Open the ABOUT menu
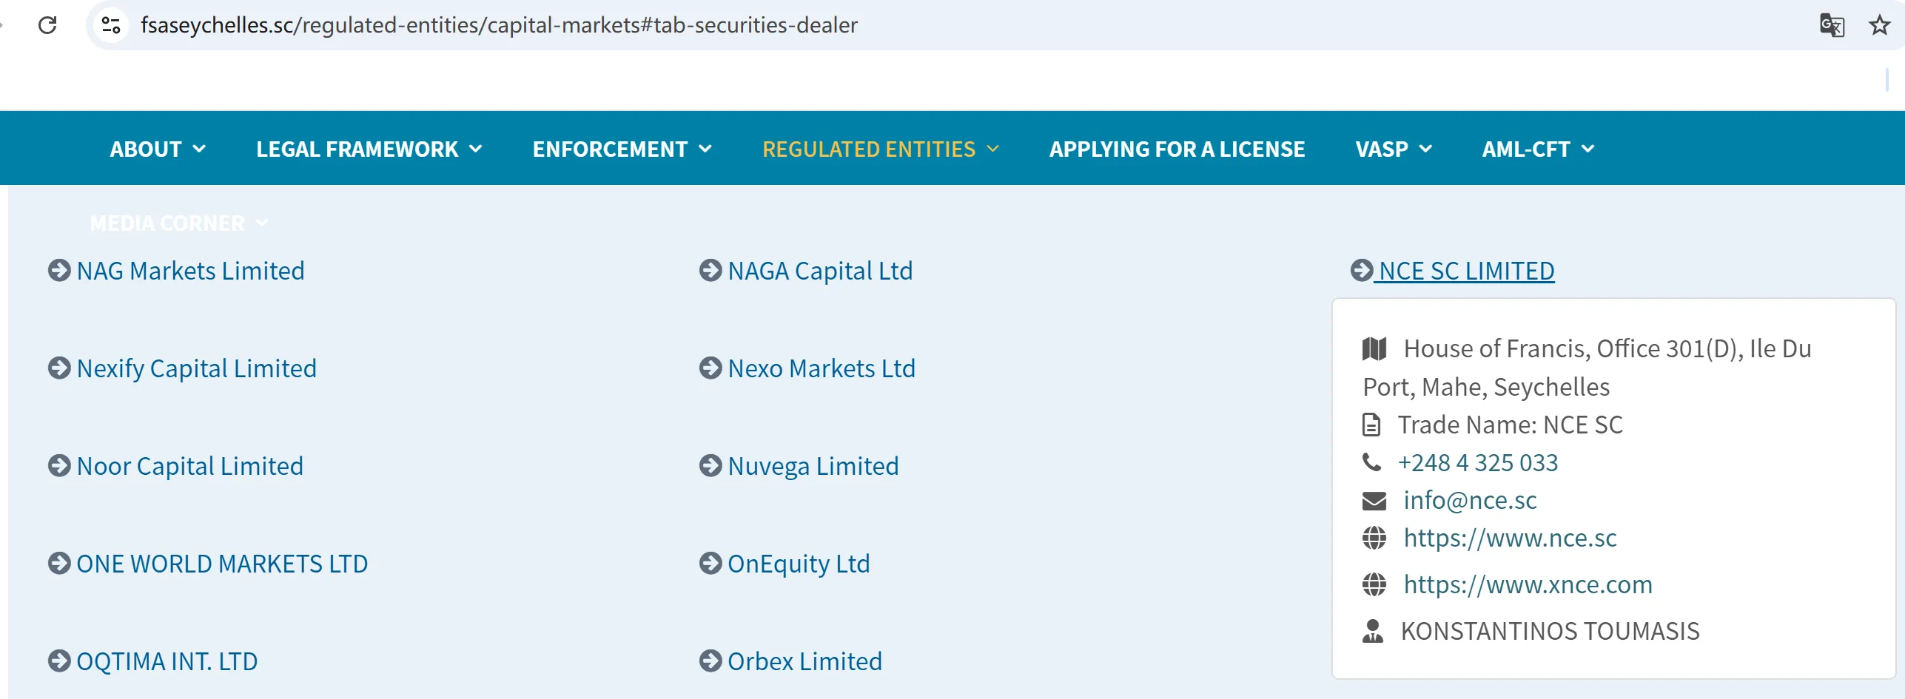This screenshot has width=1905, height=699. [146, 149]
